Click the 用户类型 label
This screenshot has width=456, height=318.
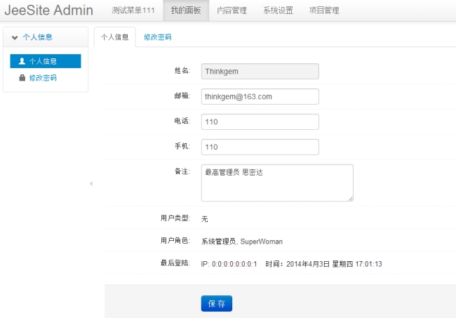pos(175,218)
